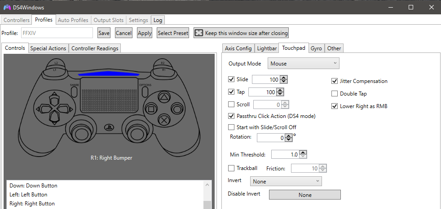Decrease Slide value with down arrow
Image resolution: width=441 pixels, height=209 pixels.
click(284, 82)
